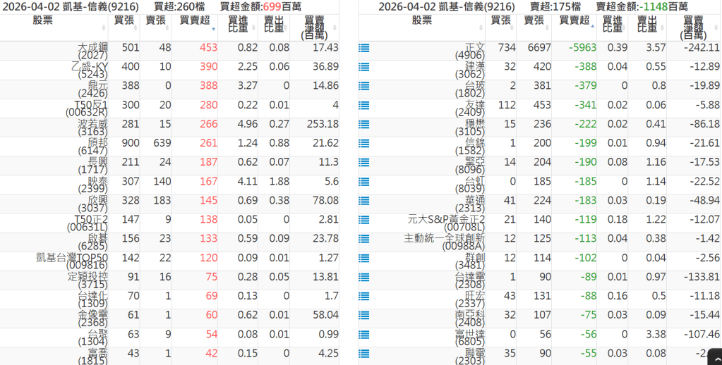722x365 pixels.
Task: Open the list icon next to 富世達 (6805)
Action: point(364,334)
